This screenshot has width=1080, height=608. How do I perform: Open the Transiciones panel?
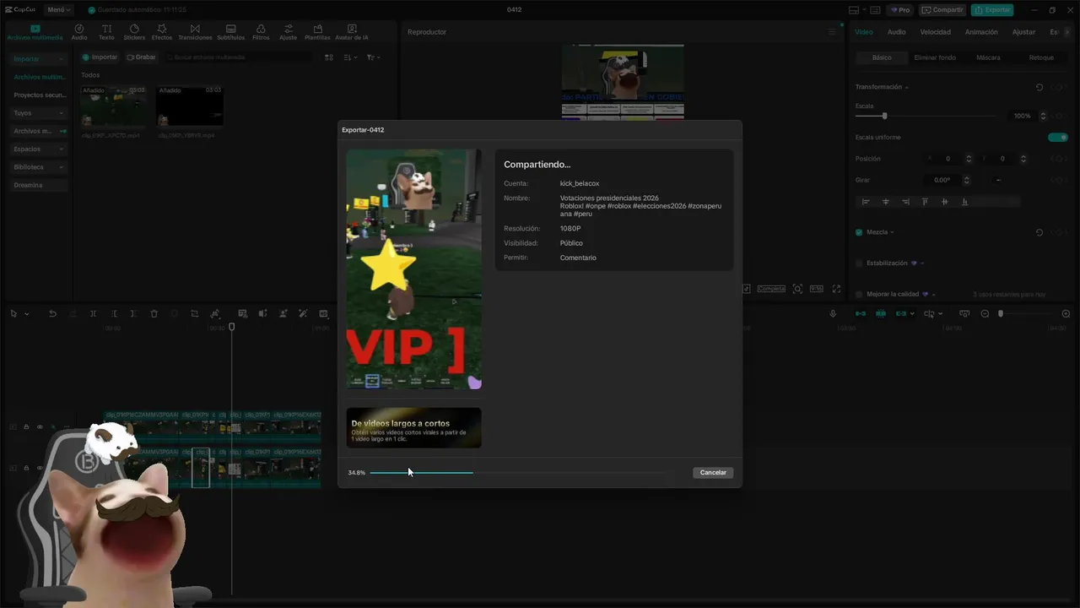[x=195, y=32]
